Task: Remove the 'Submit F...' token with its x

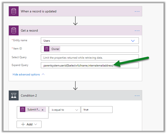Action: pyautogui.click(x=43, y=110)
